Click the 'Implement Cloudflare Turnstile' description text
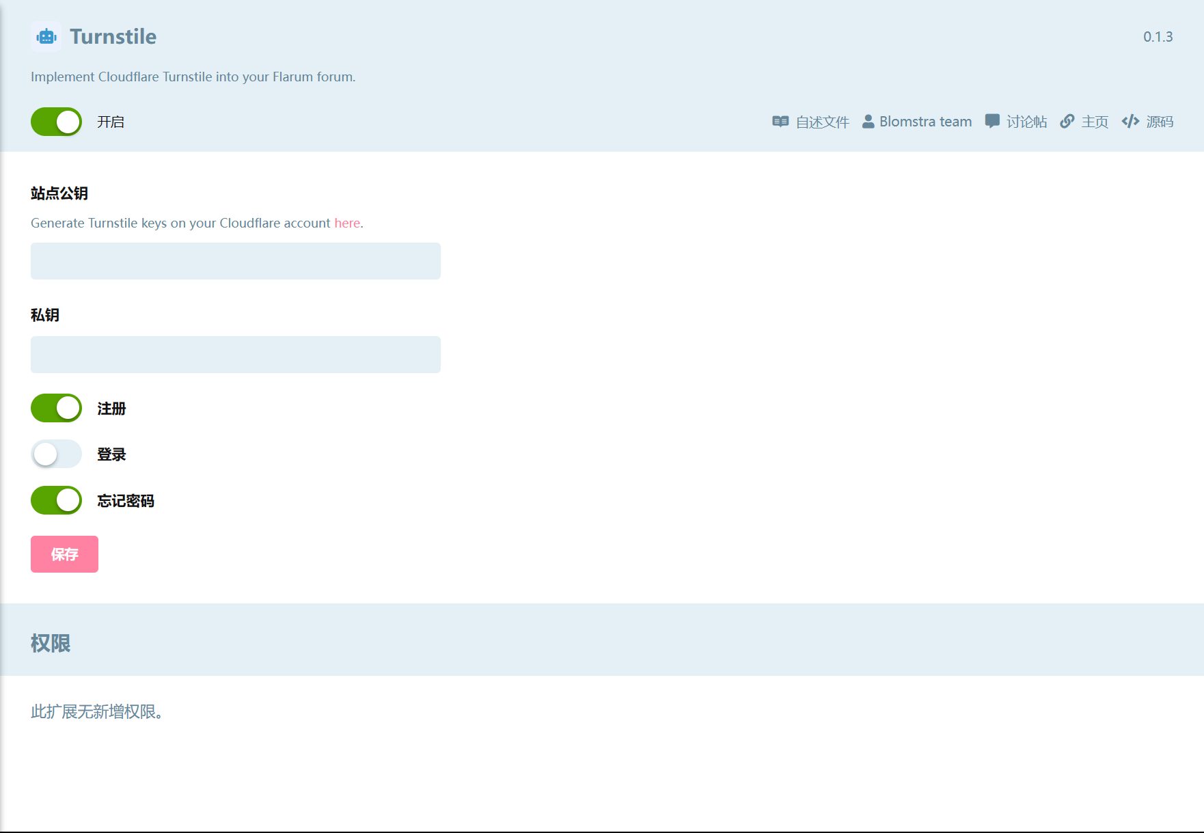Screen dimensions: 1204x833 (193, 77)
